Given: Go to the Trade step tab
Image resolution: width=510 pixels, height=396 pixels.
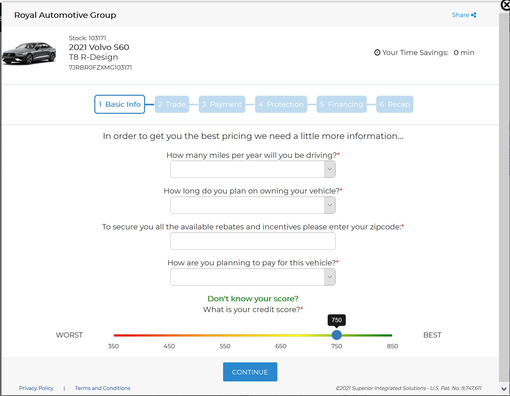Looking at the screenshot, I should pos(172,104).
